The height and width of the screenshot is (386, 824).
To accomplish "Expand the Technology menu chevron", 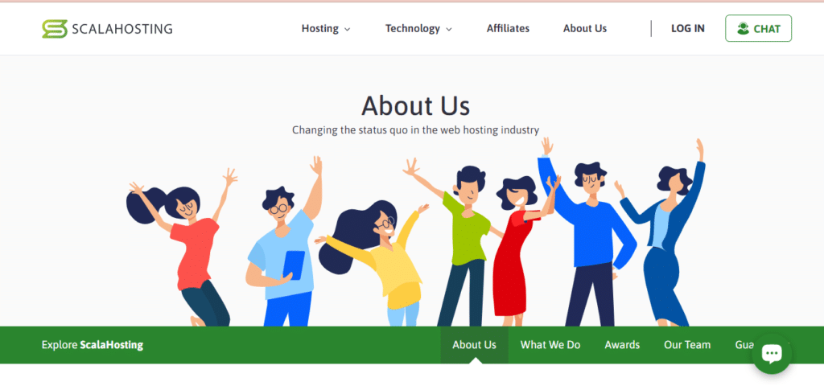I will pos(449,30).
